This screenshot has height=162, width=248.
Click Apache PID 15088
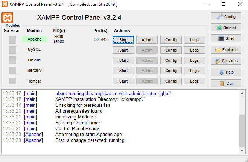[59, 42]
